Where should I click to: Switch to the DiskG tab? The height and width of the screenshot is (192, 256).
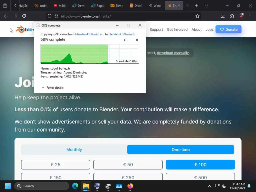[135, 6]
